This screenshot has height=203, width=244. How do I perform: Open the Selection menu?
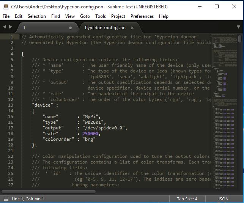(x=37, y=16)
